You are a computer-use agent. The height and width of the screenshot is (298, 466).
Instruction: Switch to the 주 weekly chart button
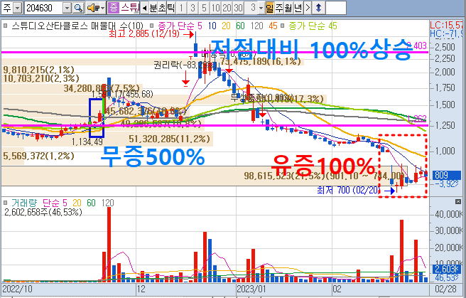coord(279,8)
